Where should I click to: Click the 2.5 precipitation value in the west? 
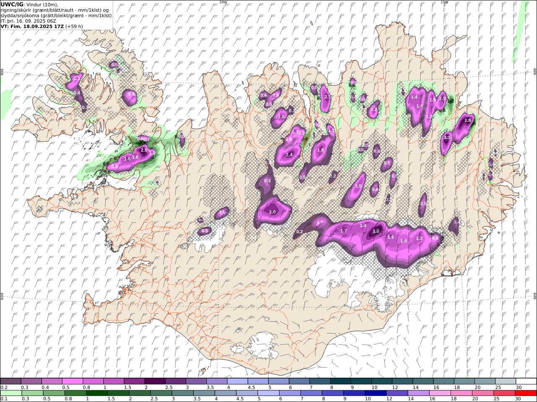click(x=144, y=150)
